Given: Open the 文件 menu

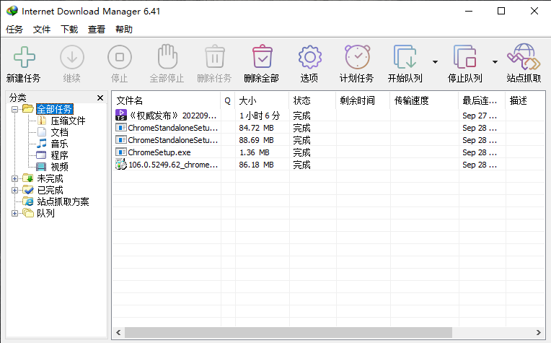Looking at the screenshot, I should (42, 29).
